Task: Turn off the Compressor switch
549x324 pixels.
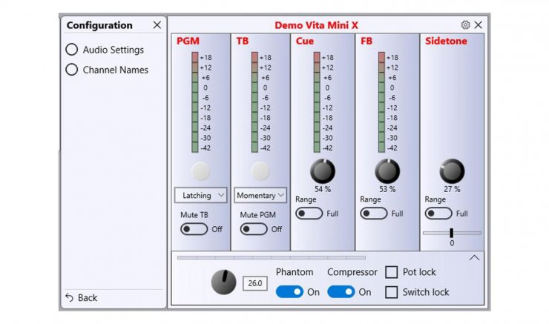Action: pyautogui.click(x=341, y=292)
